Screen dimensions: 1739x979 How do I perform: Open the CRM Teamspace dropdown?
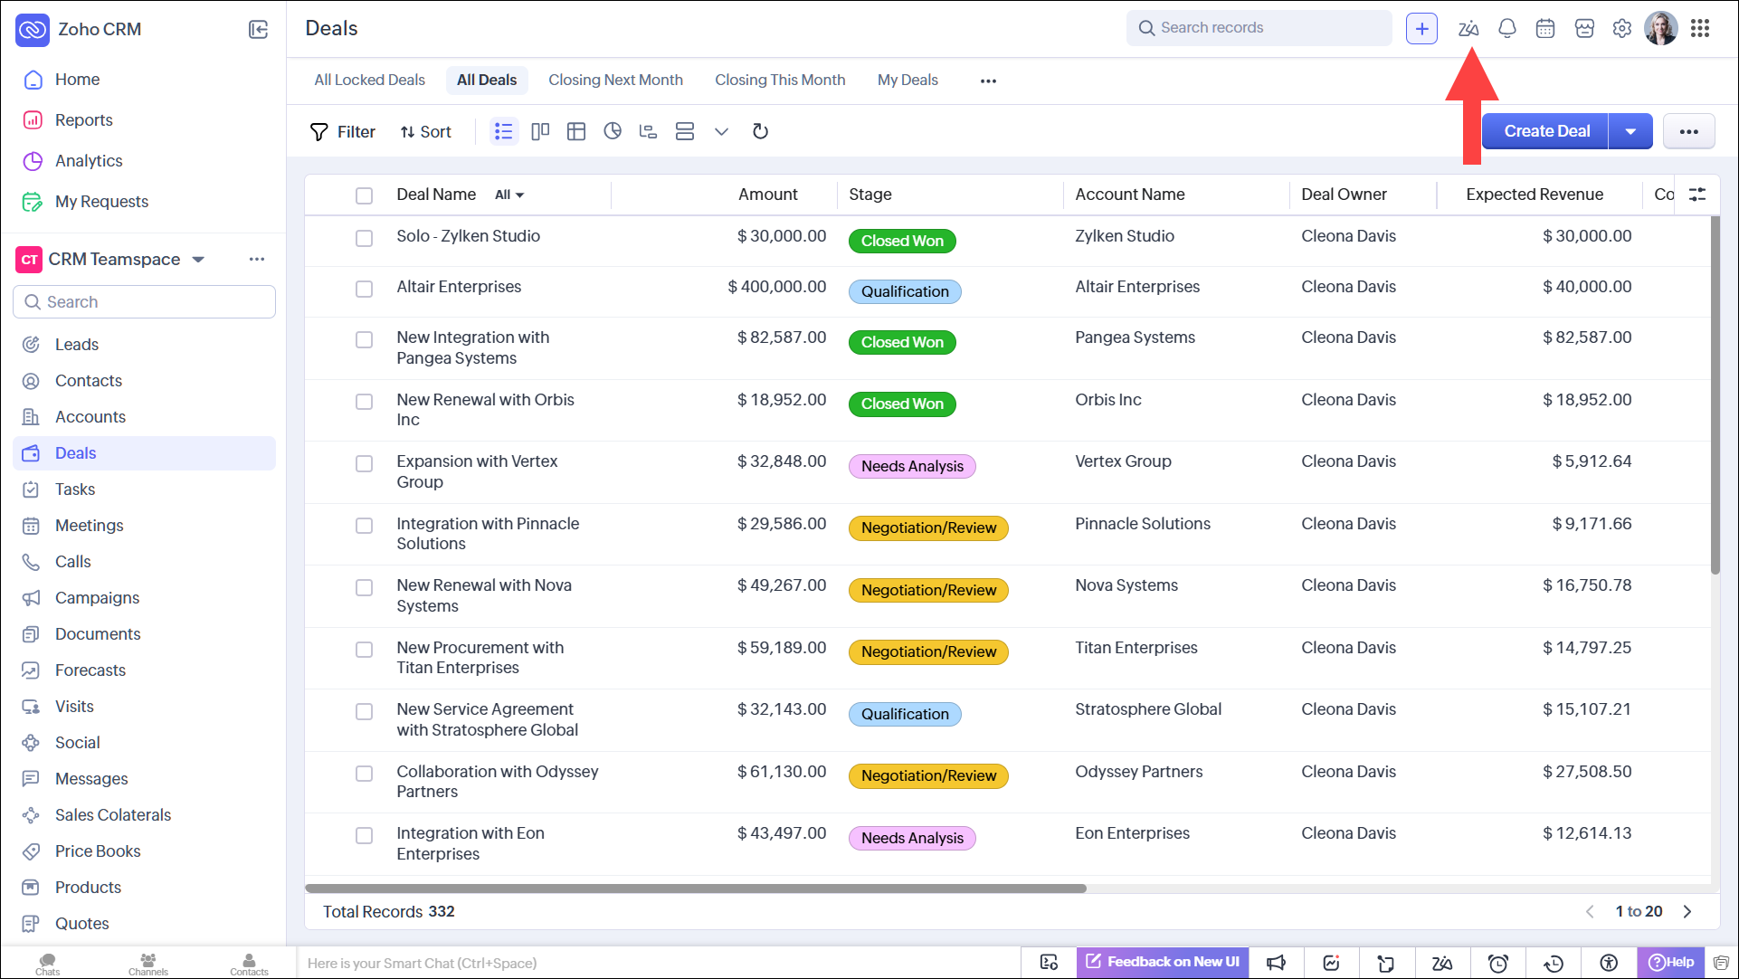click(x=199, y=260)
